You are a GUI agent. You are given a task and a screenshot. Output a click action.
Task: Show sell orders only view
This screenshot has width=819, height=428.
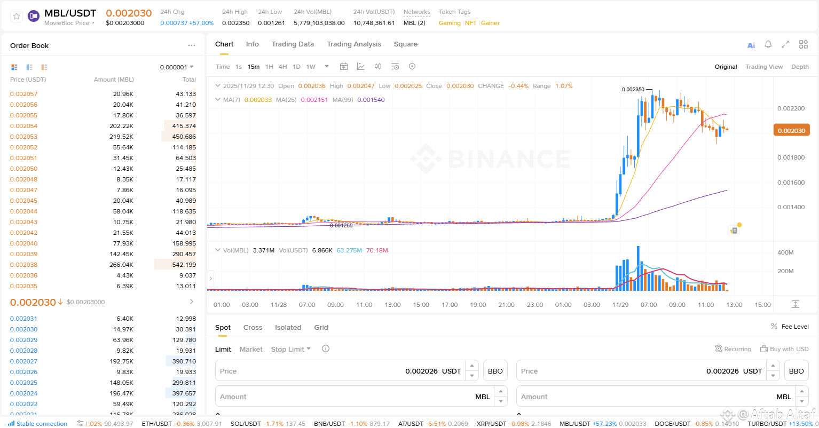tap(44, 67)
